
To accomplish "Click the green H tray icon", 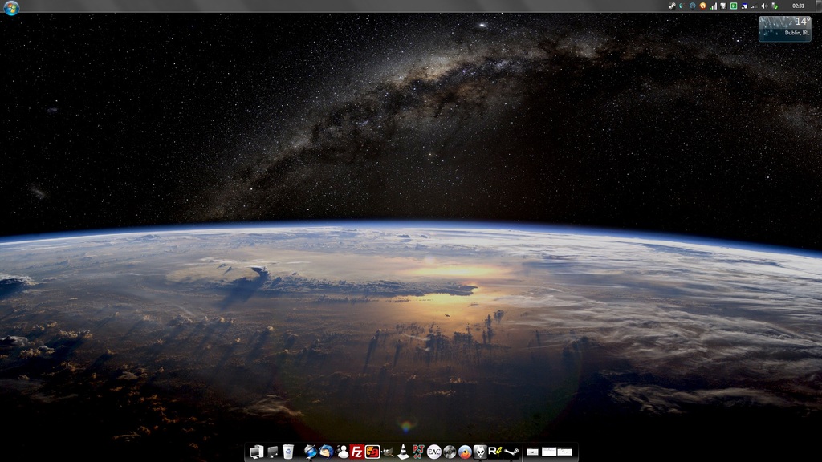I will click(734, 6).
